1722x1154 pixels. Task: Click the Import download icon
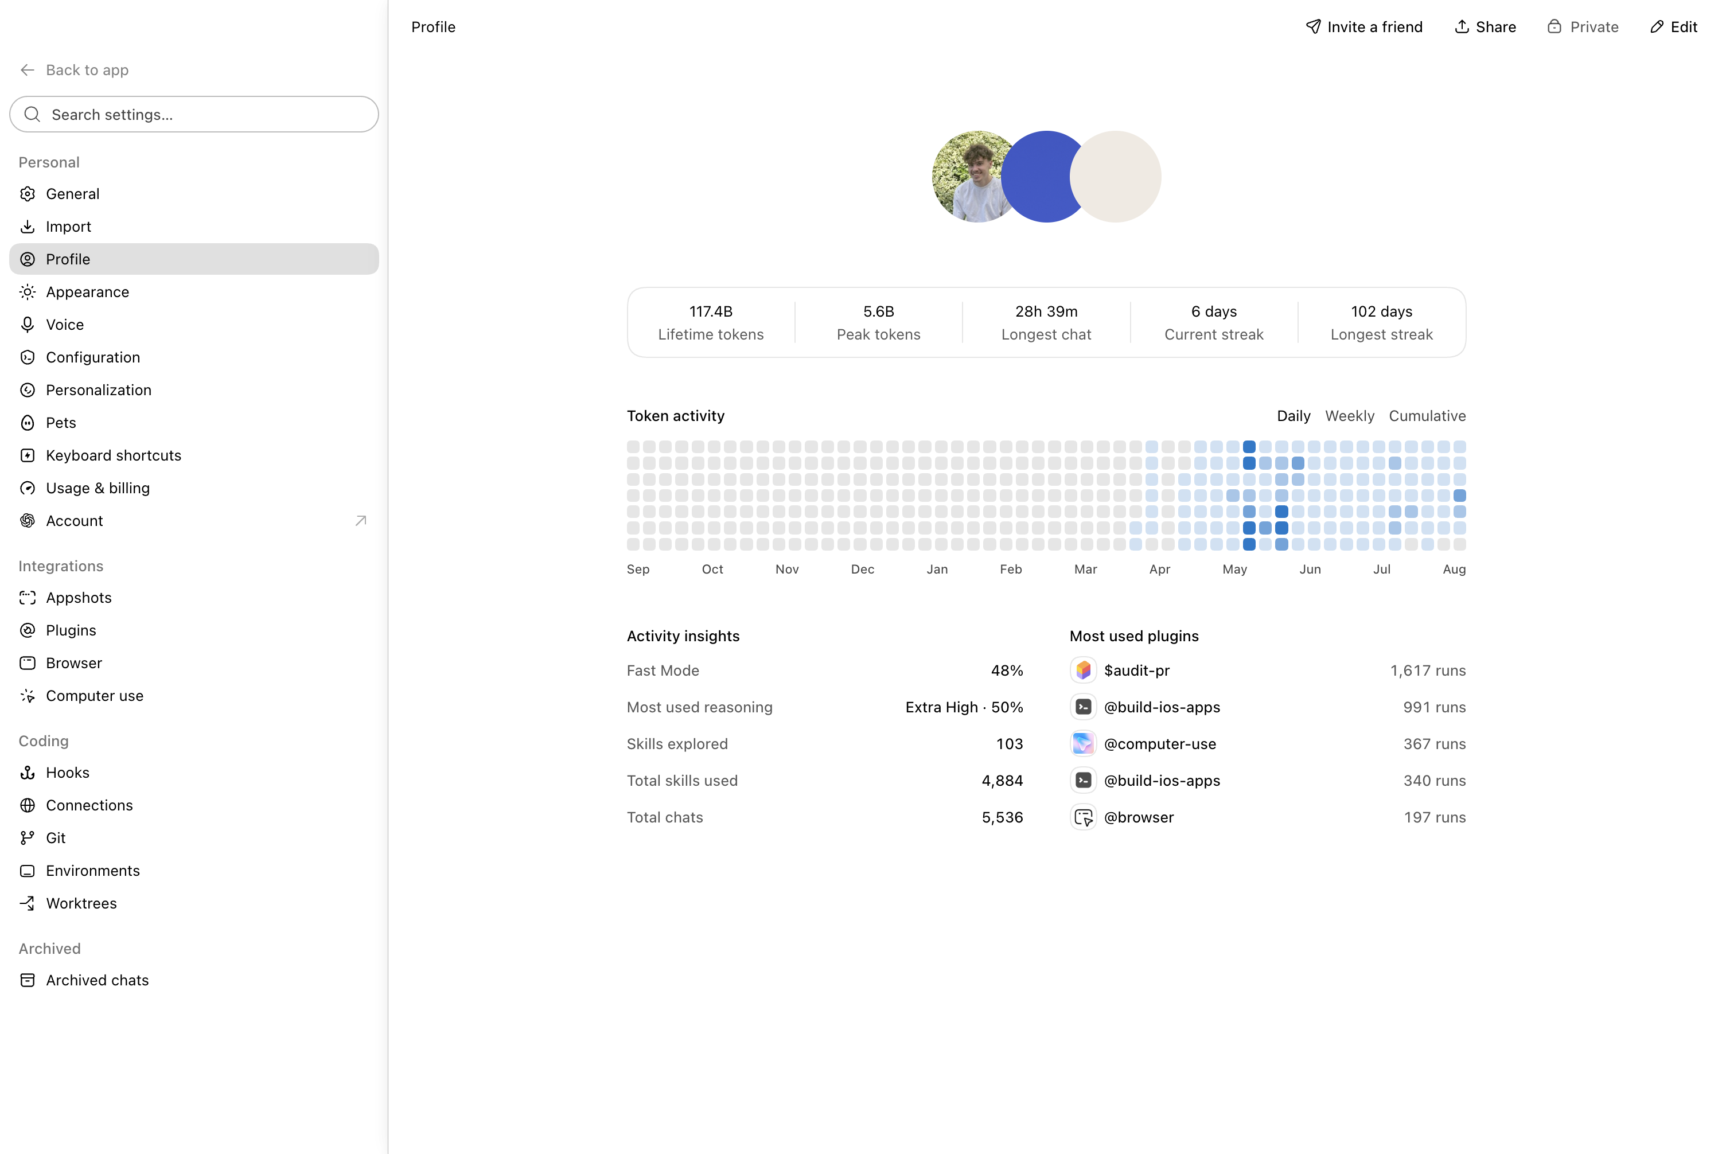click(27, 227)
